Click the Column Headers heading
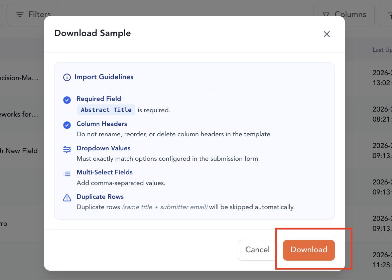Image resolution: width=392 pixels, height=280 pixels. [x=102, y=124]
